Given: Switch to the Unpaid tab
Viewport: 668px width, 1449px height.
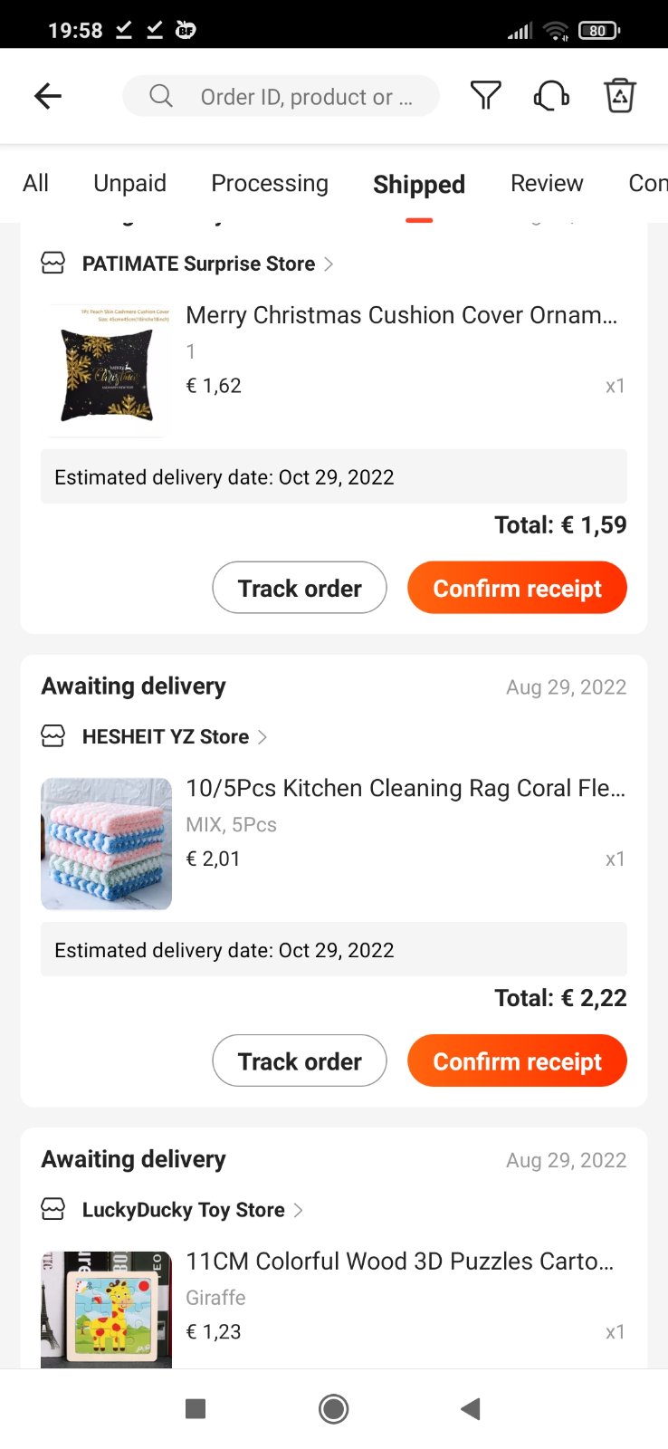Looking at the screenshot, I should click(x=129, y=183).
